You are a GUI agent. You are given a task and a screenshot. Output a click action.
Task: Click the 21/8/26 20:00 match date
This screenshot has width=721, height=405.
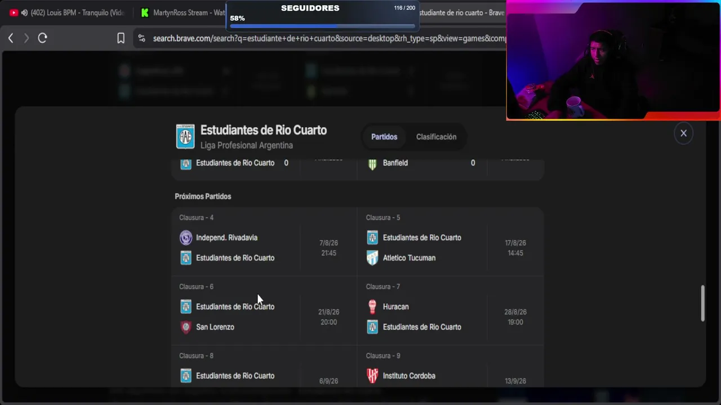click(x=329, y=317)
